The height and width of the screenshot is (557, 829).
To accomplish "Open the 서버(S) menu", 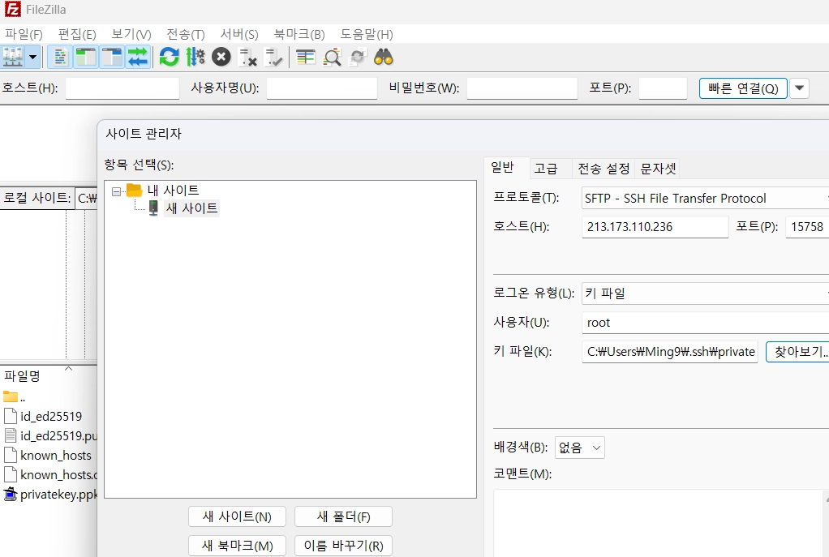I will pyautogui.click(x=239, y=34).
